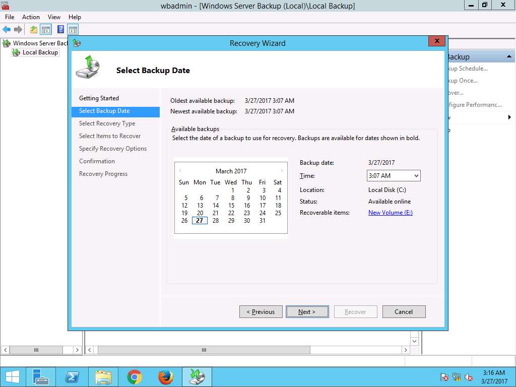This screenshot has width=516, height=387.
Task: Click left tree pane scroll right arrow
Action: point(77,350)
